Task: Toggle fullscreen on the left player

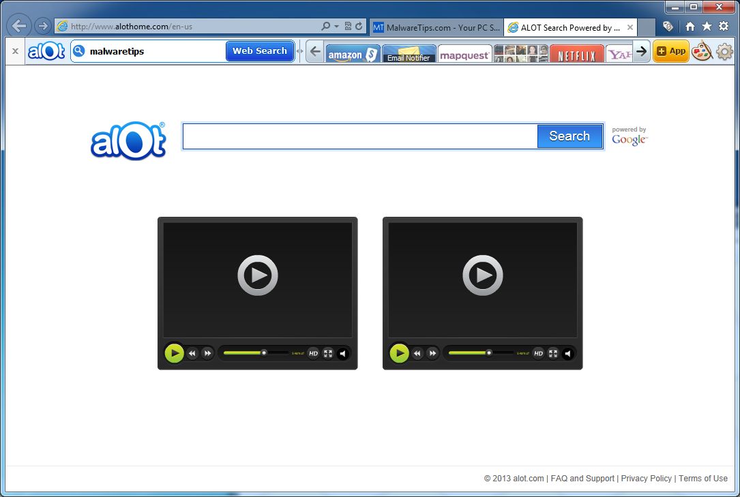Action: (x=328, y=353)
